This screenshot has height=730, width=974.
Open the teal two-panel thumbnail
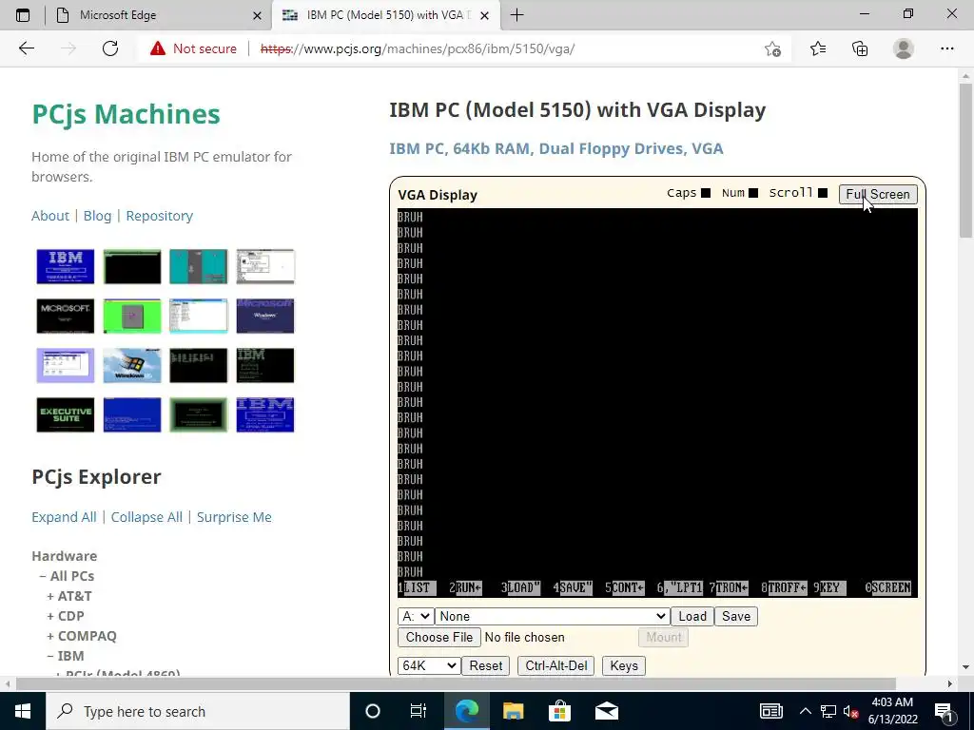click(199, 266)
